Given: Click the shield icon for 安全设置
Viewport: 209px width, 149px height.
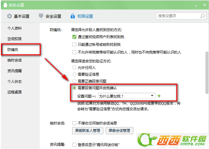Looking at the screenshot, I should click(x=41, y=16).
